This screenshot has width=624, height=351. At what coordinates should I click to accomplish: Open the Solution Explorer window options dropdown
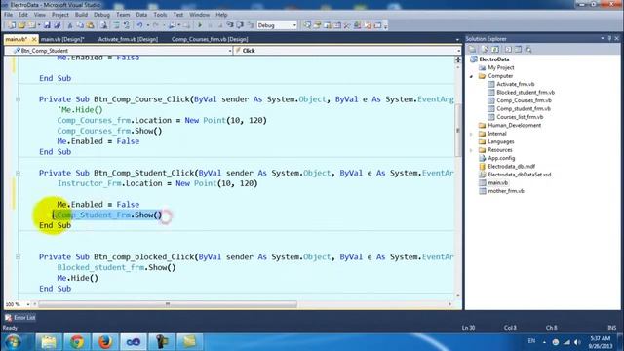tap(603, 39)
